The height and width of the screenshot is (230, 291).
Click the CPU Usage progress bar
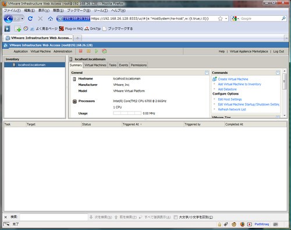point(127,113)
